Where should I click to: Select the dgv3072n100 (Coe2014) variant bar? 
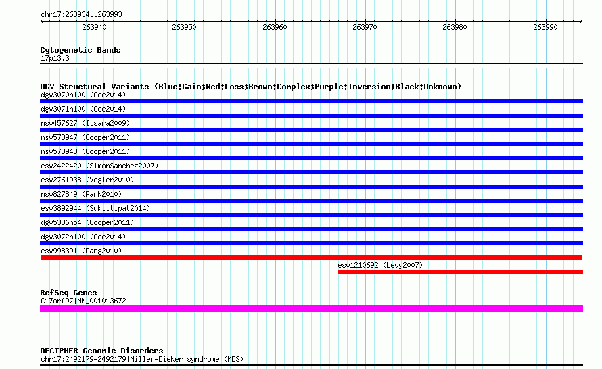click(311, 243)
